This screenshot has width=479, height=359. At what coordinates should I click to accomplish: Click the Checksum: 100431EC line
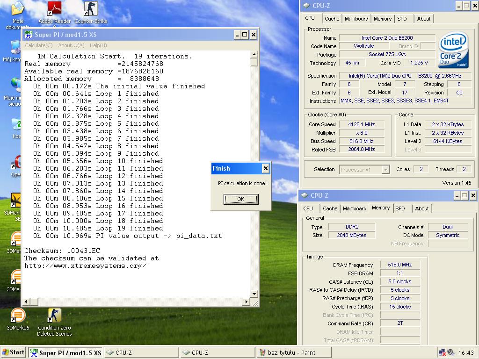(62, 251)
